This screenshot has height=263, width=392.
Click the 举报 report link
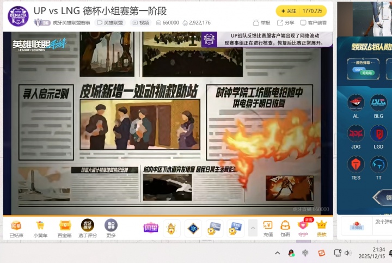(261, 23)
